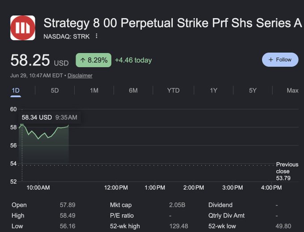Screen dimensions: 304x232
Task: Click the 3:00 PM axis label
Action: [x=232, y=188]
